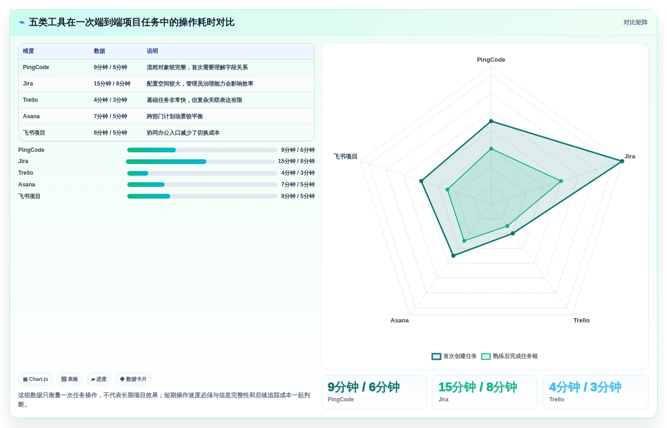Click the Trello progress bar

(202, 173)
